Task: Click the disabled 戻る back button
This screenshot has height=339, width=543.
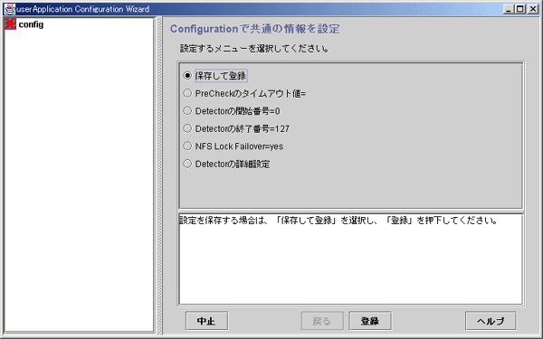Action: coord(322,321)
